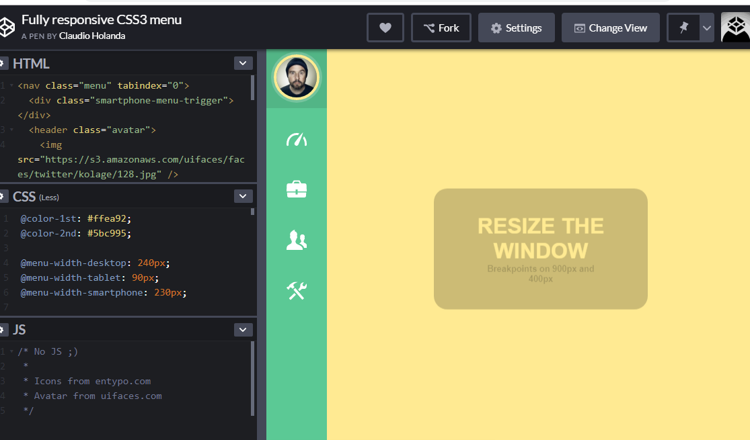This screenshot has width=750, height=440.
Task: Click the JS editor scrollbar
Action: pyautogui.click(x=252, y=378)
